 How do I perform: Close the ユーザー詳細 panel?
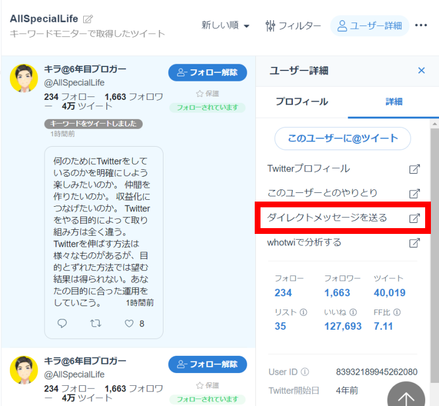(421, 70)
